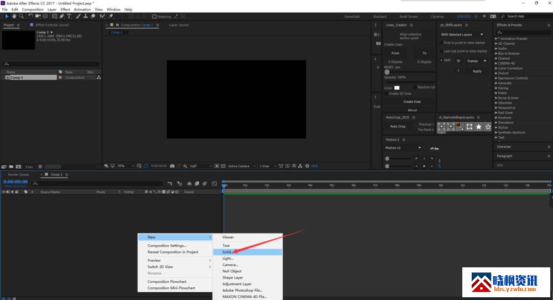The width and height of the screenshot is (553, 300).
Task: Click the To button in Lines_Creator
Action: point(424,53)
